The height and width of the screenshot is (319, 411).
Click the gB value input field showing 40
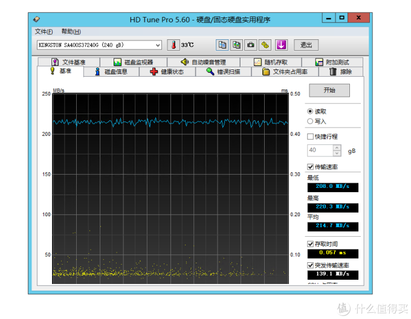[x=320, y=150]
